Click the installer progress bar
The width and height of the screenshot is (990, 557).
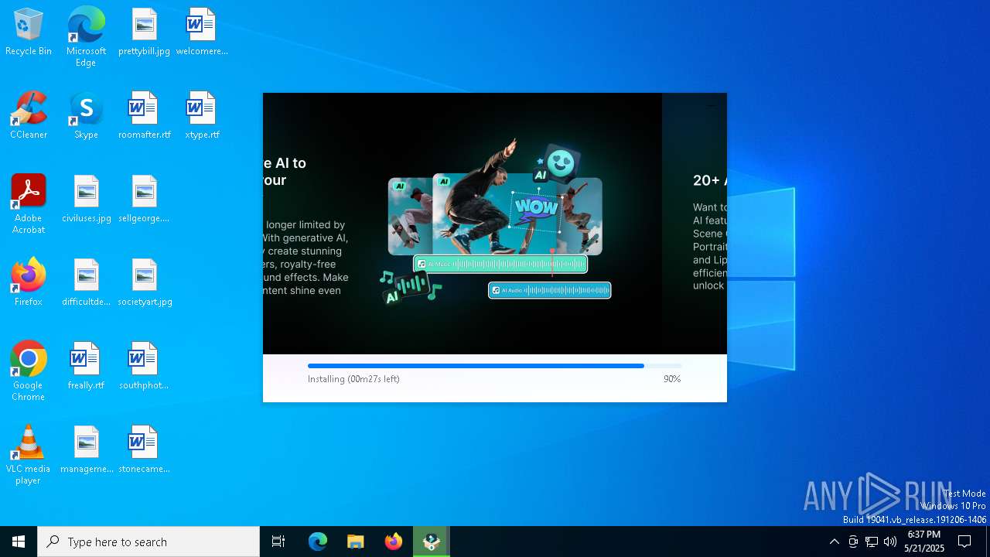tap(495, 366)
